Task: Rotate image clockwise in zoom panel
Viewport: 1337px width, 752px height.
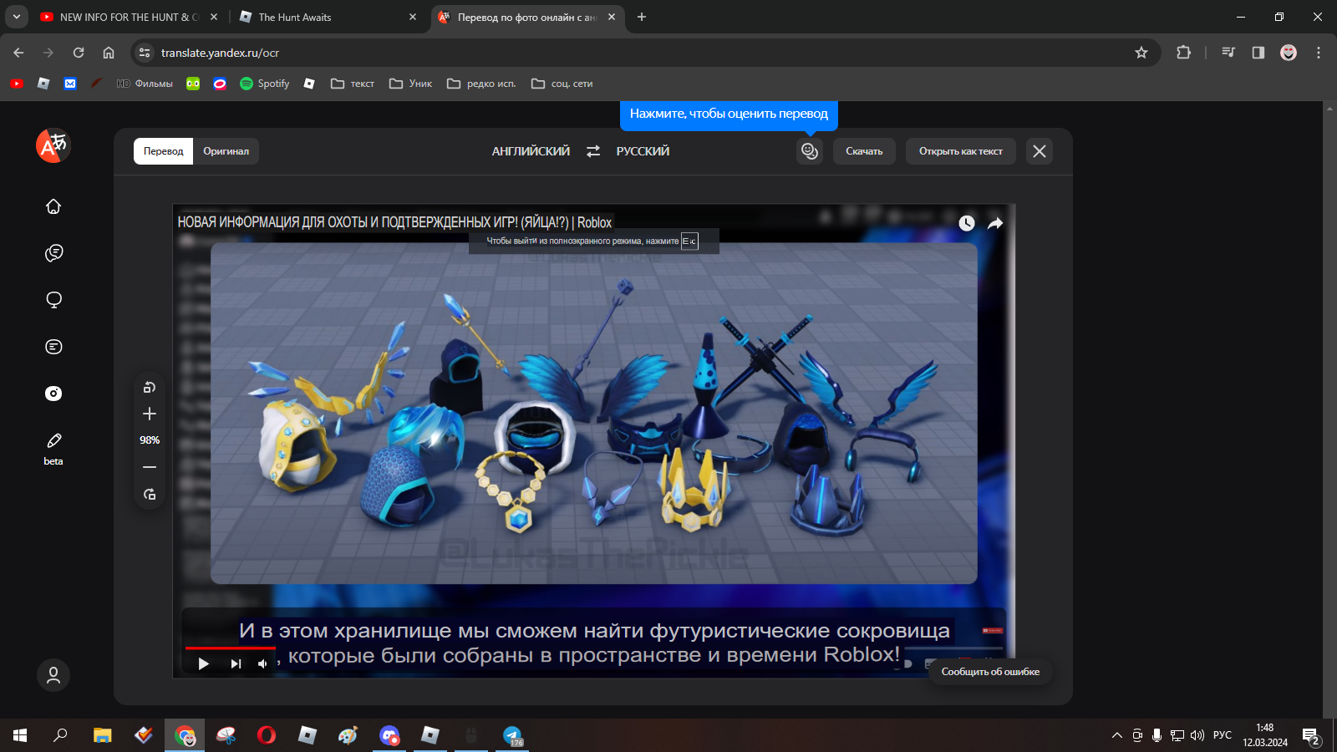Action: (x=150, y=495)
